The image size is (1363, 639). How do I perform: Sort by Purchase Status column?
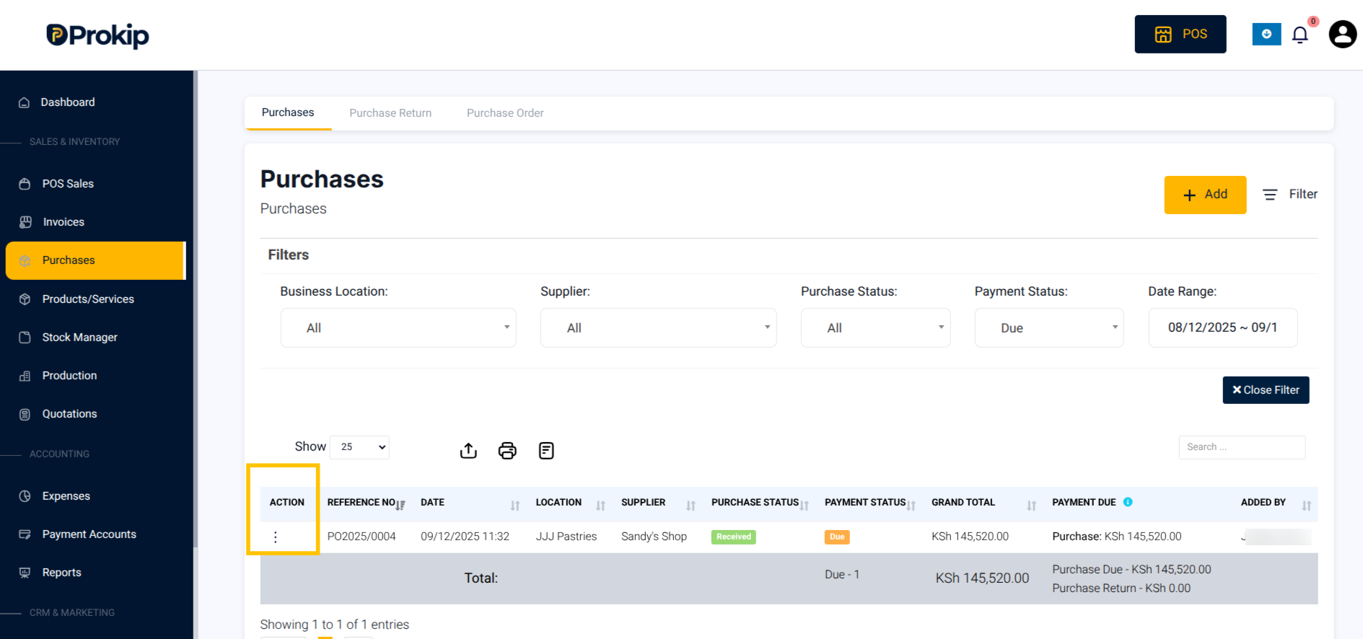[760, 503]
